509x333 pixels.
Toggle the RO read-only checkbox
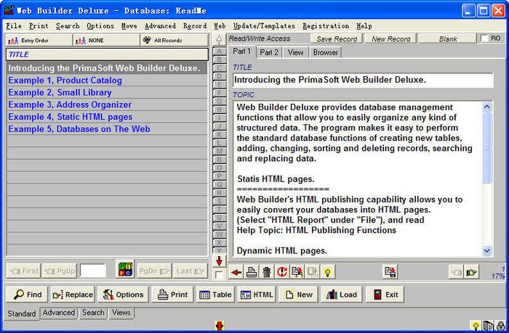484,38
